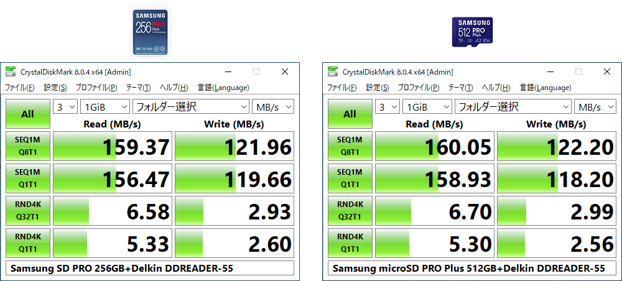Open ファイル menu in right window
The height and width of the screenshot is (281, 622).
tap(341, 88)
